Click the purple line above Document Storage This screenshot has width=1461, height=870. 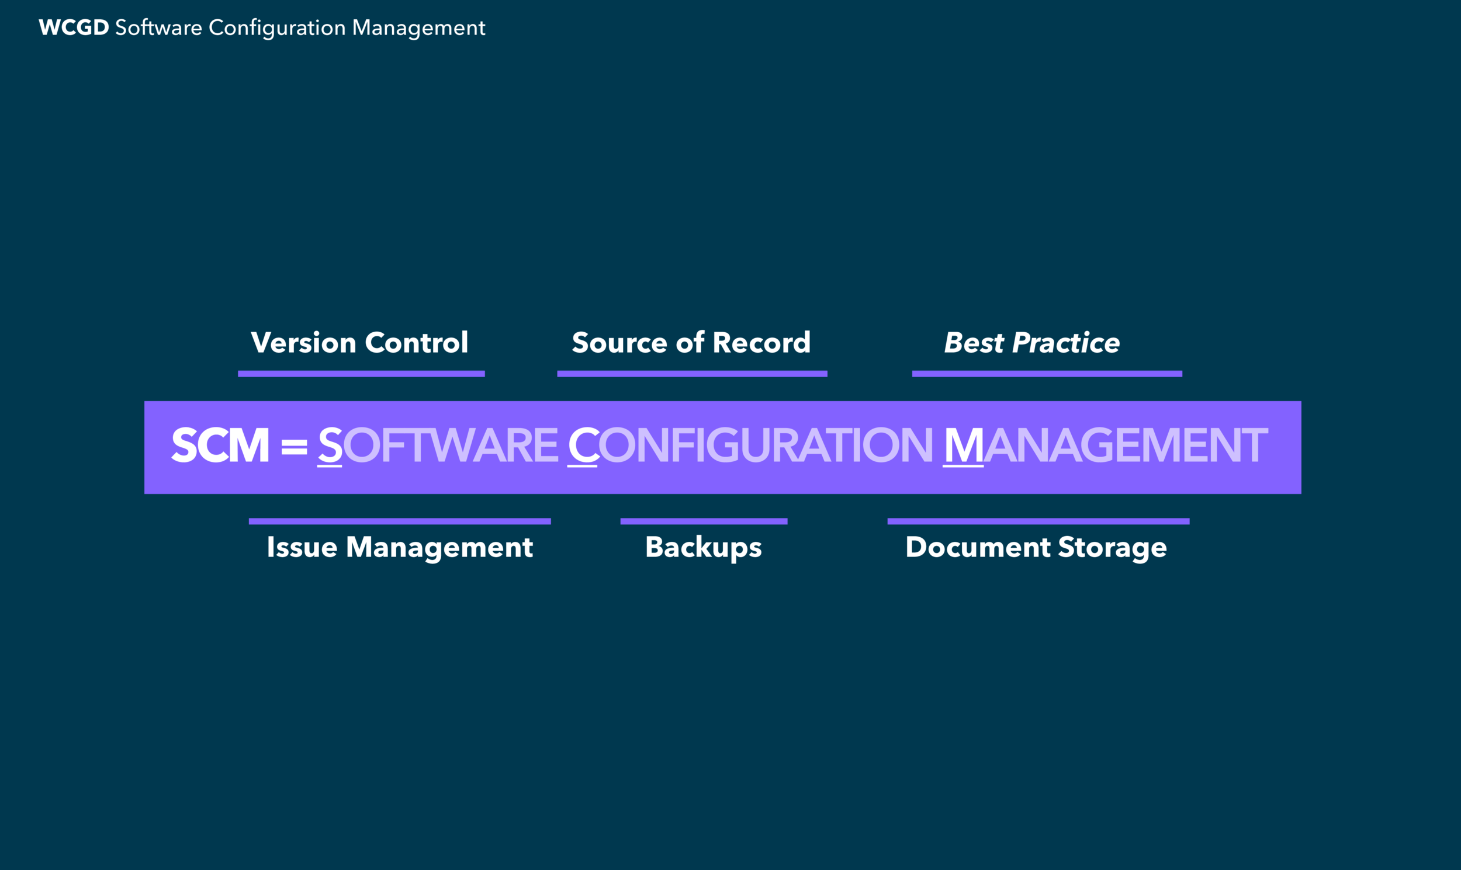pos(1038,521)
